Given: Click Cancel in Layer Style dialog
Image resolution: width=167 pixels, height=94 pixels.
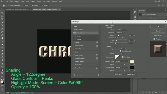Looking at the screenshot, I should click(158, 31).
